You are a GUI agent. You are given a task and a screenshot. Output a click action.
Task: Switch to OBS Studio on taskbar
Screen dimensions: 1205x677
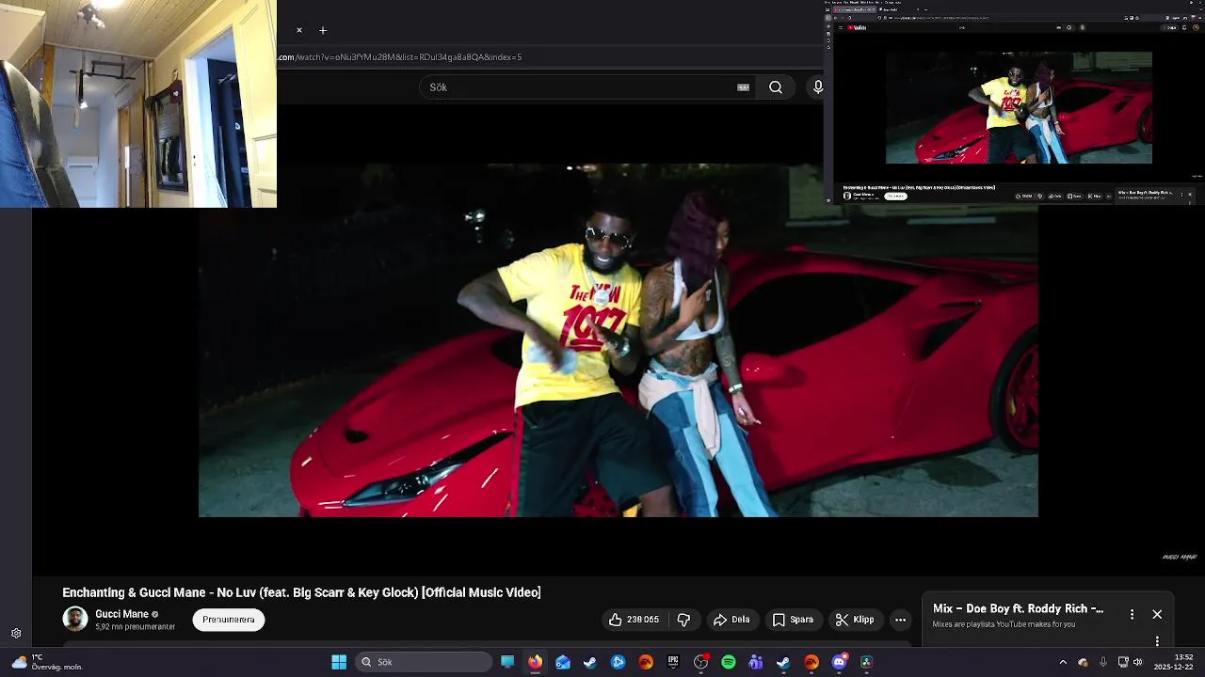pos(700,662)
